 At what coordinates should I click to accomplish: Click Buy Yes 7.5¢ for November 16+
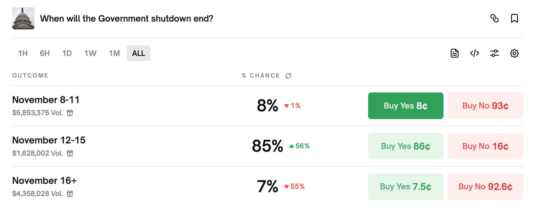coord(405,186)
